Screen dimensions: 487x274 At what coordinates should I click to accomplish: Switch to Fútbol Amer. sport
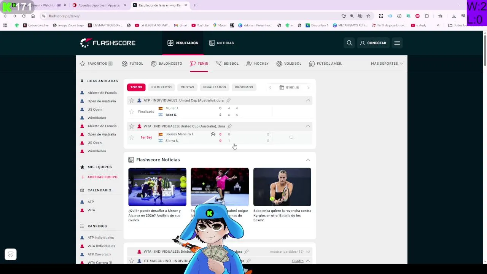click(x=326, y=64)
